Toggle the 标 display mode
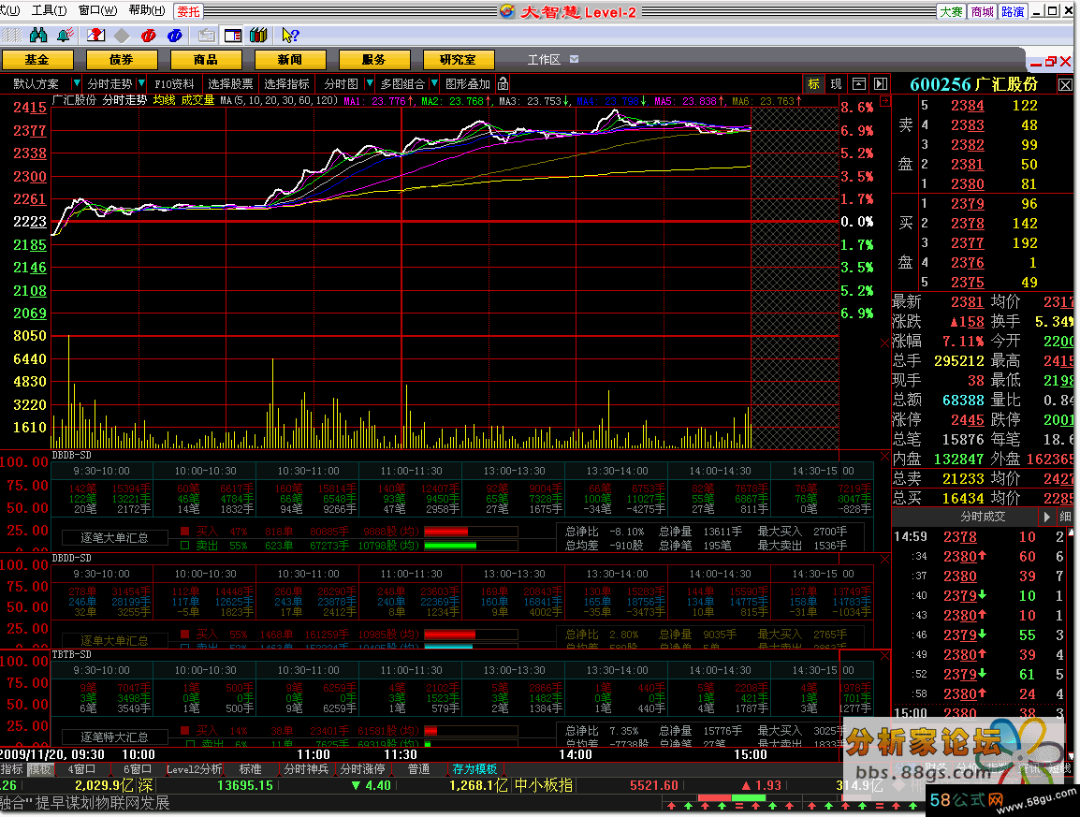The width and height of the screenshot is (1080, 817). tap(814, 83)
